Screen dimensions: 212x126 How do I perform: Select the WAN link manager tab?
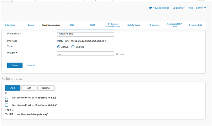click(x=51, y=25)
